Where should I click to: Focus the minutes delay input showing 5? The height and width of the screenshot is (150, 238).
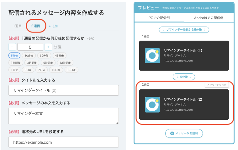[30, 47]
